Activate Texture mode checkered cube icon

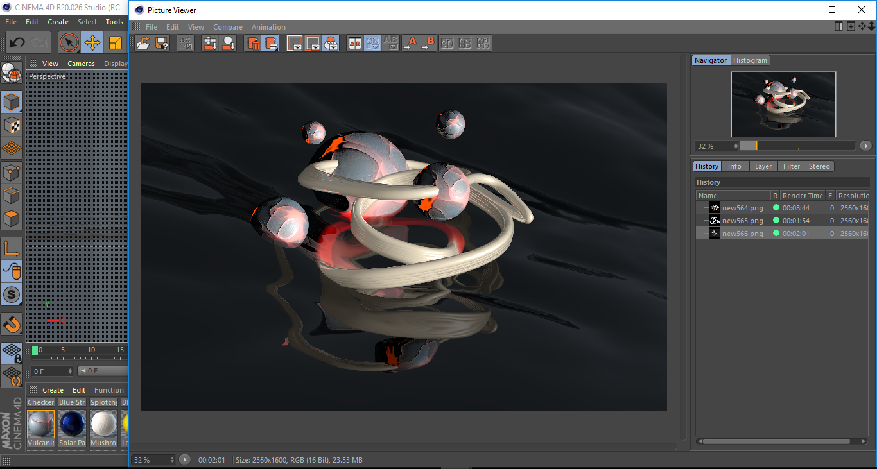[x=12, y=125]
